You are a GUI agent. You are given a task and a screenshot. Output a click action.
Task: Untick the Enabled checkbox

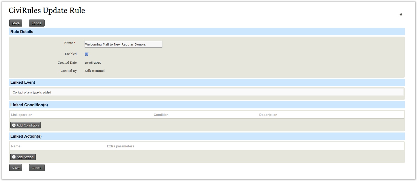coord(87,54)
